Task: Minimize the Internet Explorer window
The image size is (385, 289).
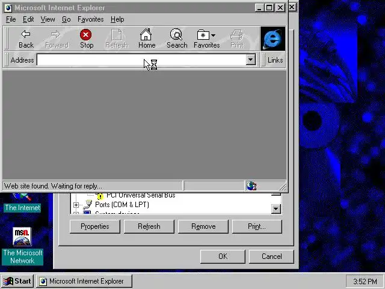Action: point(259,8)
